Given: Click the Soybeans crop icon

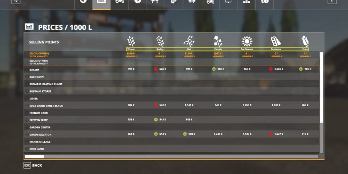Looking at the screenshot, I should [x=276, y=41].
